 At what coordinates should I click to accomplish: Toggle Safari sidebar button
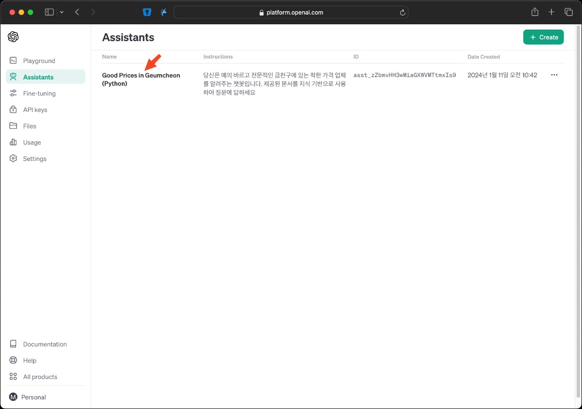(49, 12)
